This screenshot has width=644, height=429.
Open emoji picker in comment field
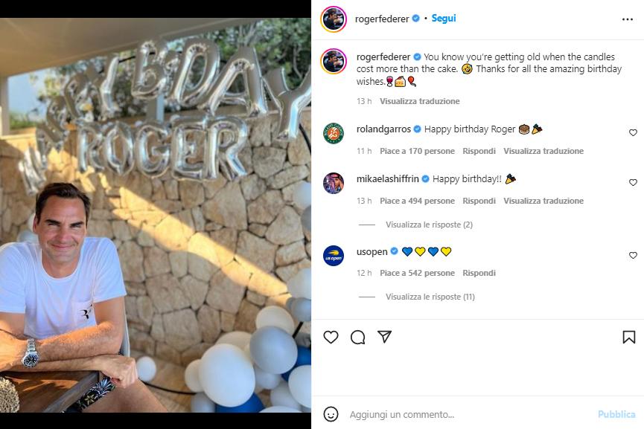click(331, 414)
